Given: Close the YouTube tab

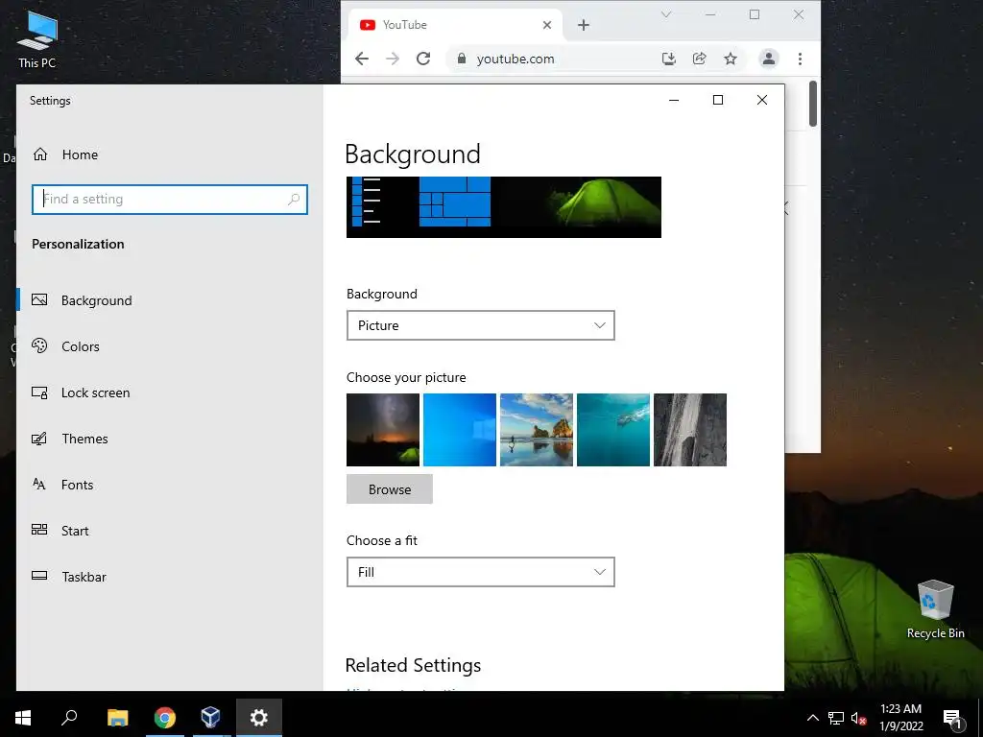Looking at the screenshot, I should [546, 25].
